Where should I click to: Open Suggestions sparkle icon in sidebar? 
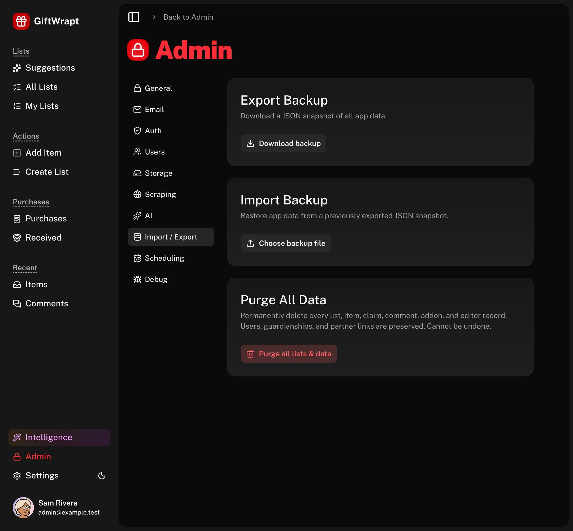(x=17, y=68)
